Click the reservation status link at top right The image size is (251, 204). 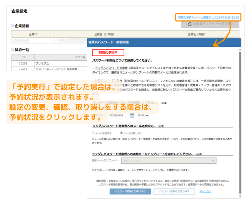[x=208, y=17]
